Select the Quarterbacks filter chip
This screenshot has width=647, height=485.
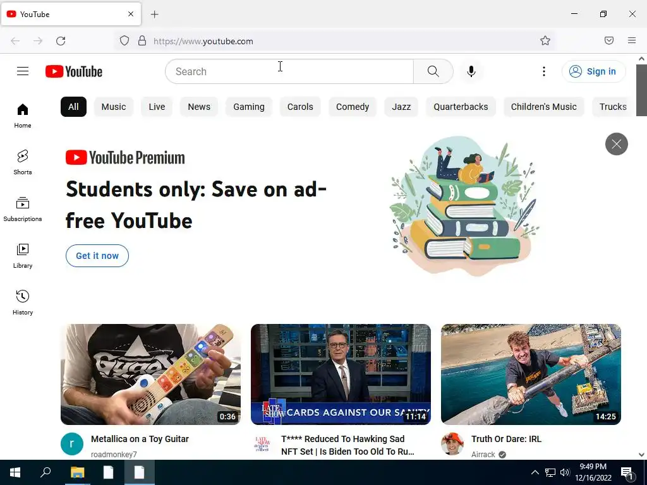click(x=461, y=107)
